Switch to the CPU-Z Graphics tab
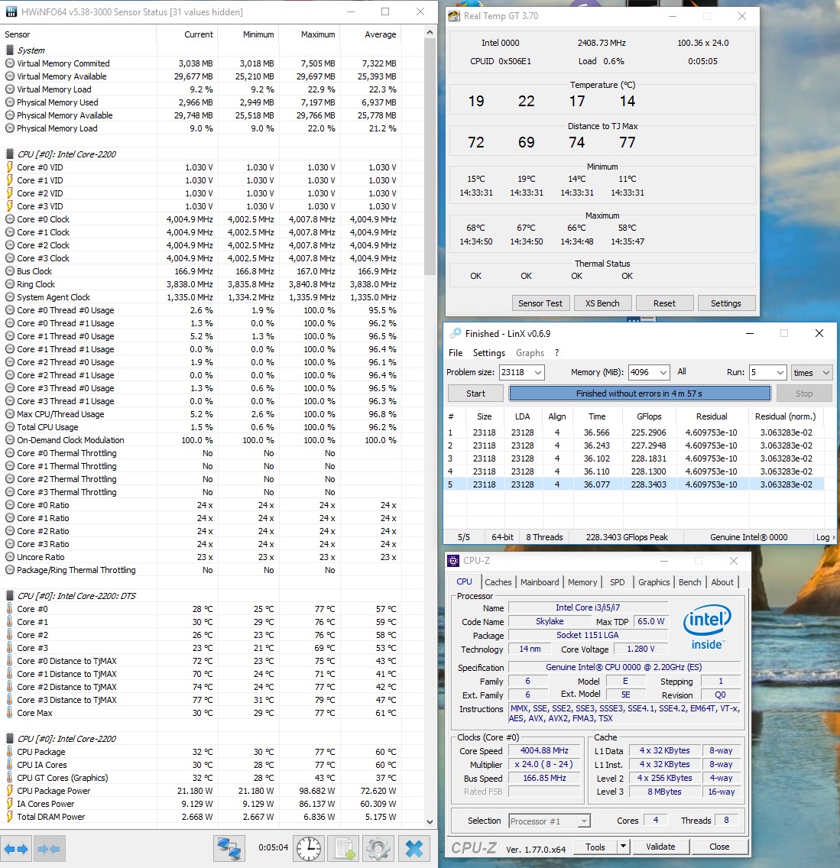The image size is (840, 868). [654, 581]
